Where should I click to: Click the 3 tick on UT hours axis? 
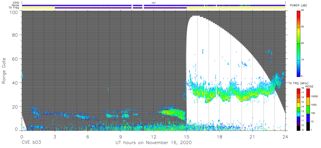55,137
